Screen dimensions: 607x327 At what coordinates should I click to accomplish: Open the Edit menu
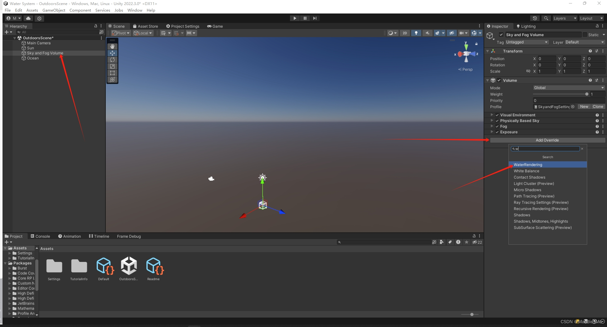click(x=19, y=10)
